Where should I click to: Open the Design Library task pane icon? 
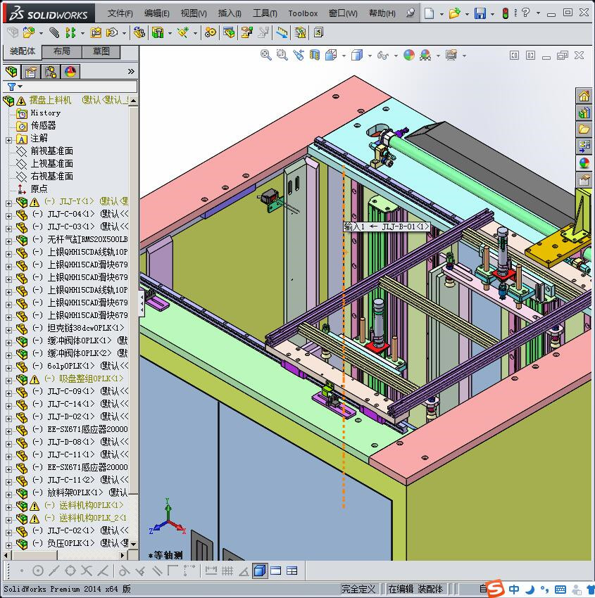584,113
